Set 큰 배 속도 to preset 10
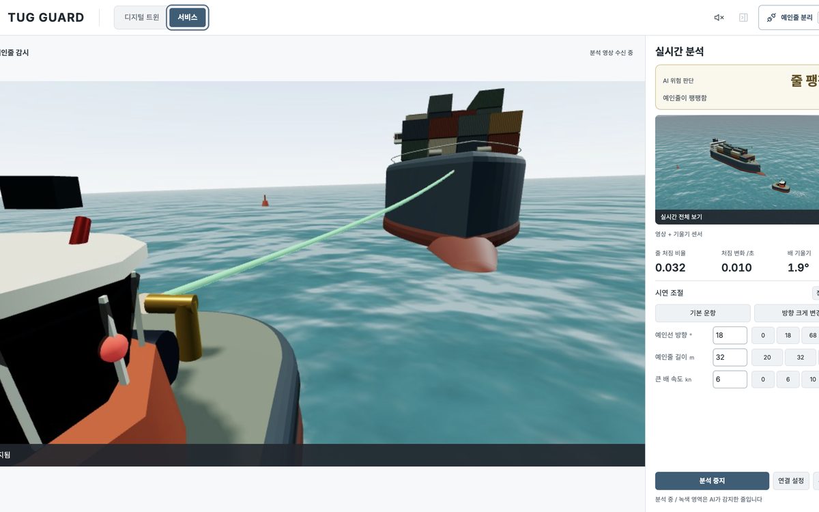 [811, 379]
